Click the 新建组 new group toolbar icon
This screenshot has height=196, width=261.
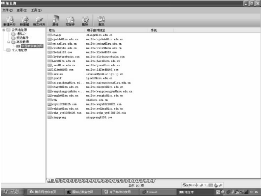pos(24,21)
